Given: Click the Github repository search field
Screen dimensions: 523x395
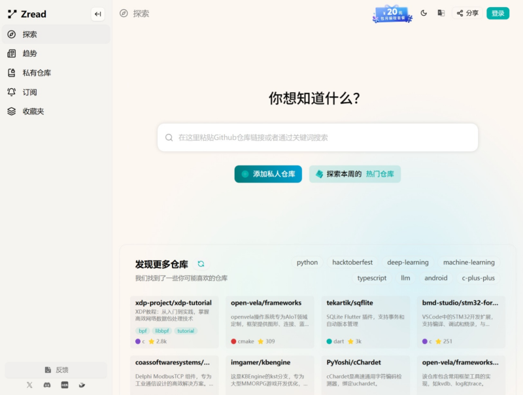Looking at the screenshot, I should tap(318, 137).
